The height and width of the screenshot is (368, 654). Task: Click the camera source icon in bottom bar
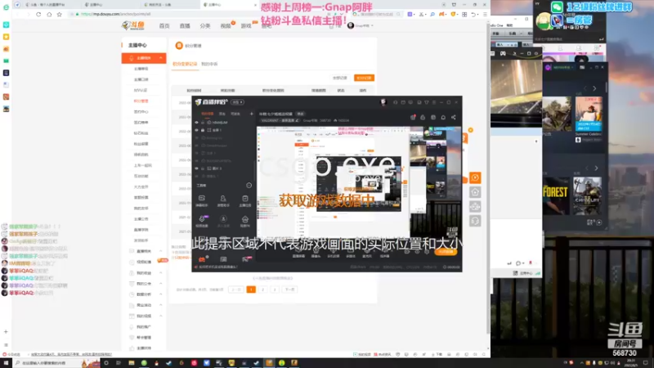click(x=316, y=252)
